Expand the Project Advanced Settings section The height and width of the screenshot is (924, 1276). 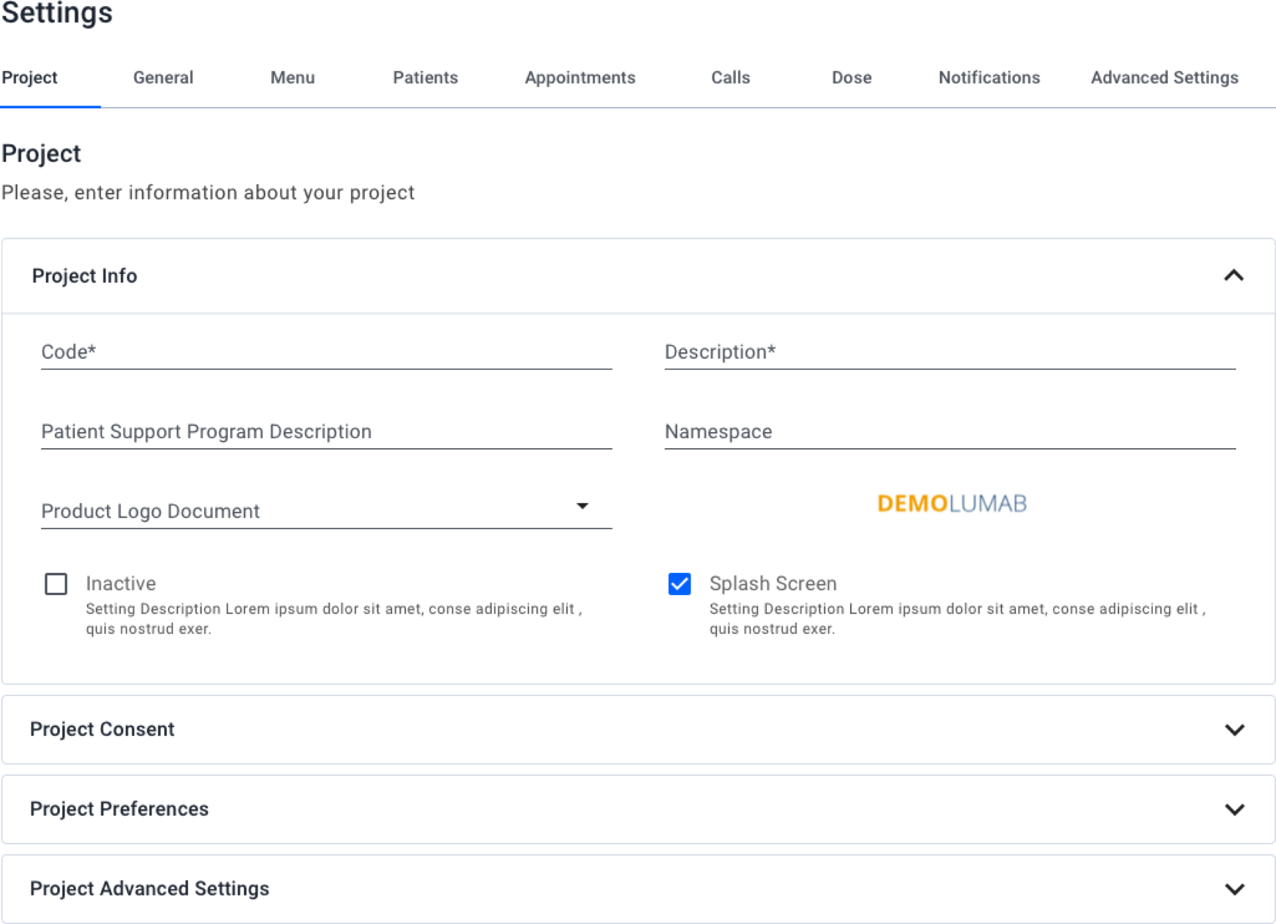coord(1234,889)
